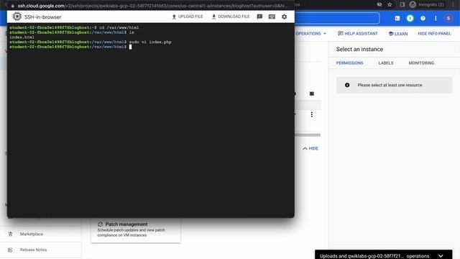The height and width of the screenshot is (259, 460).
Task: Toggle the browser side panel icon
Action: tap(402, 4)
